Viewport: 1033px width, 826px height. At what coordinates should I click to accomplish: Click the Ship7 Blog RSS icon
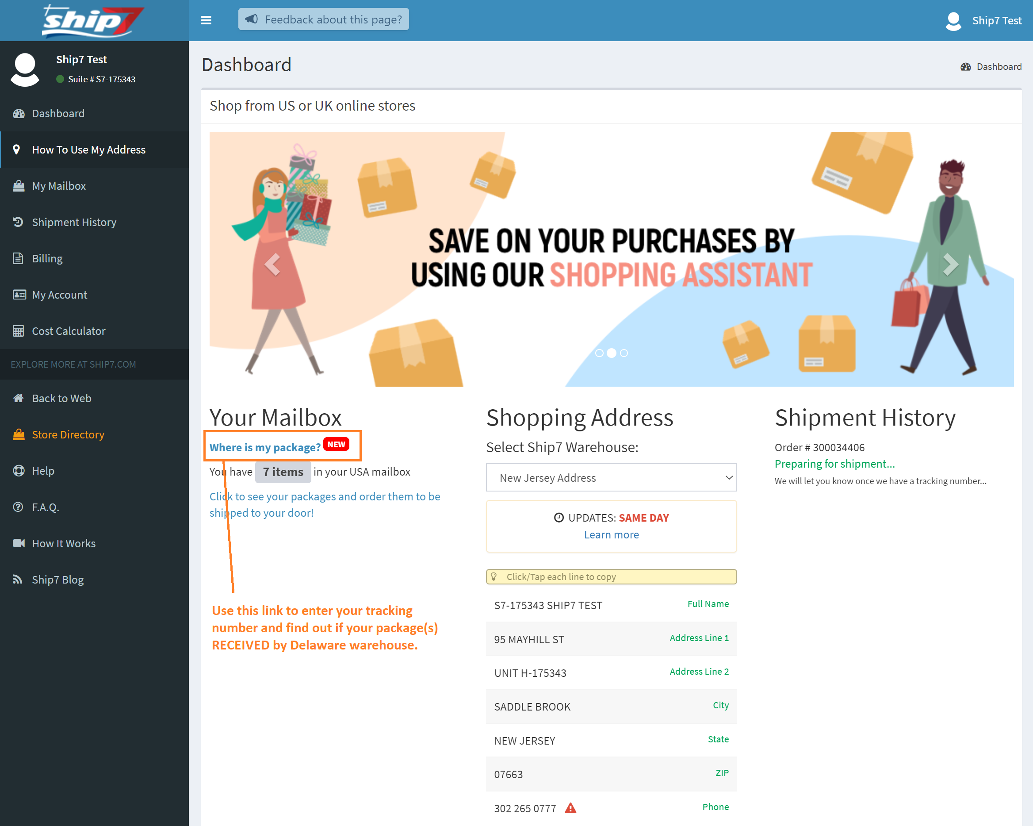[18, 579]
